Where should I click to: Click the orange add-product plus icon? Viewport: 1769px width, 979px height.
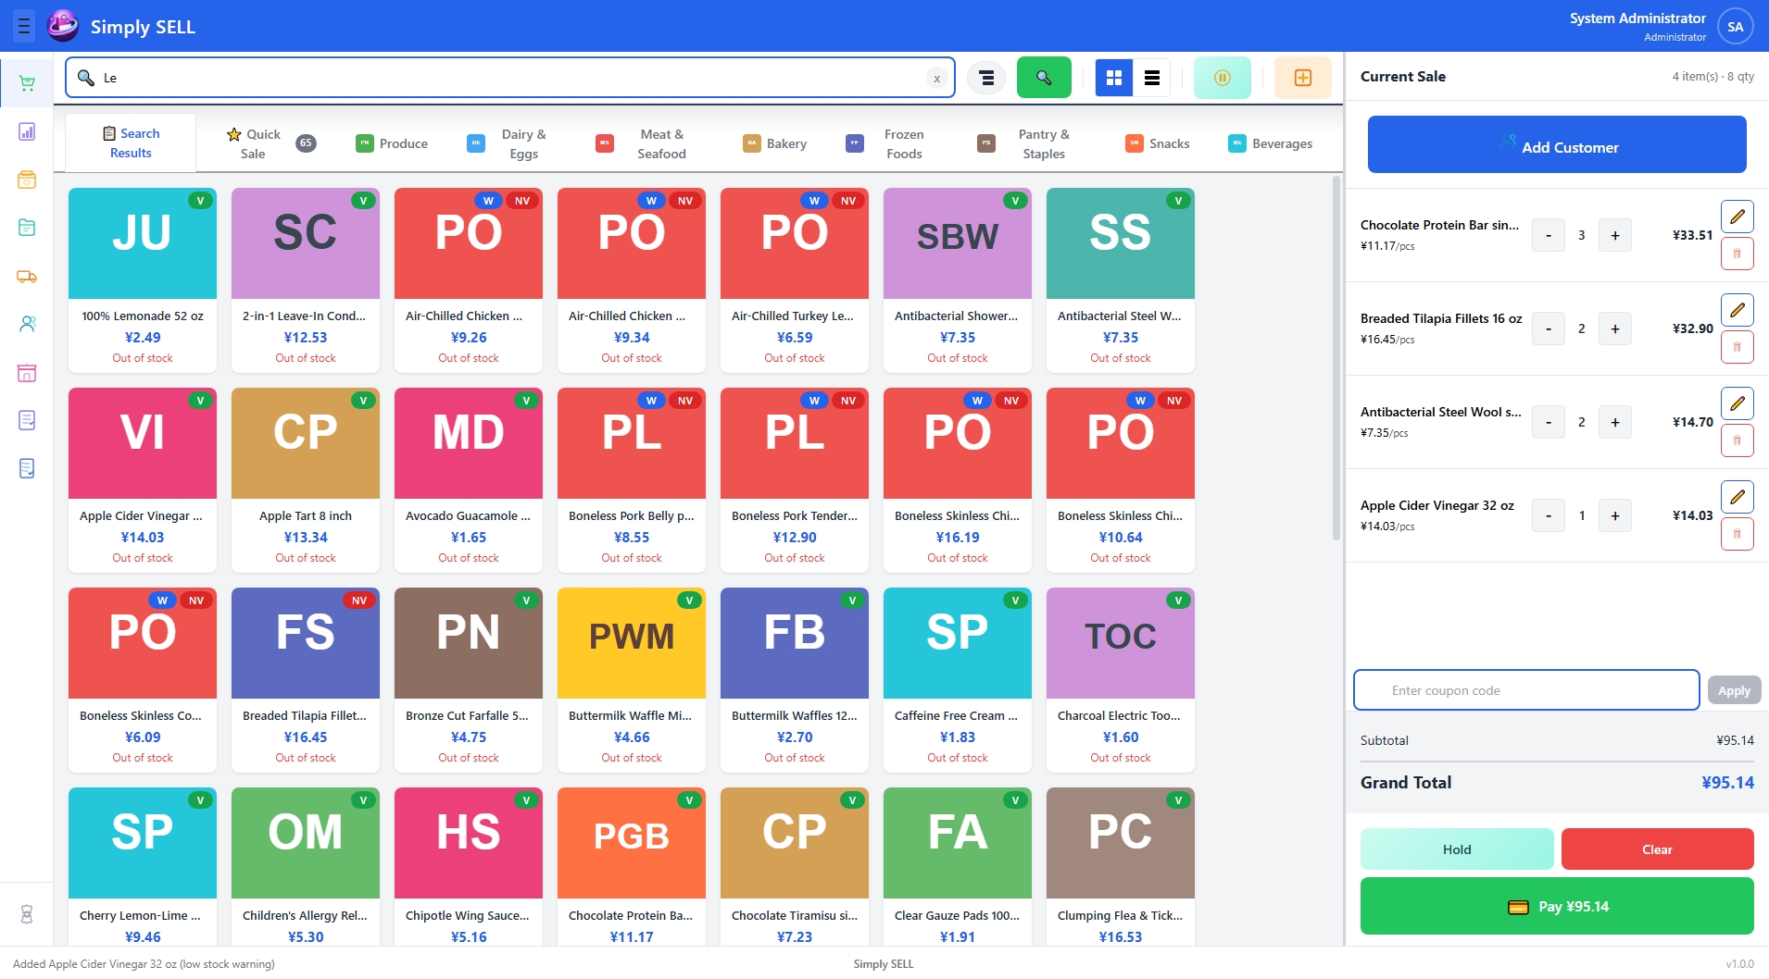[1302, 78]
